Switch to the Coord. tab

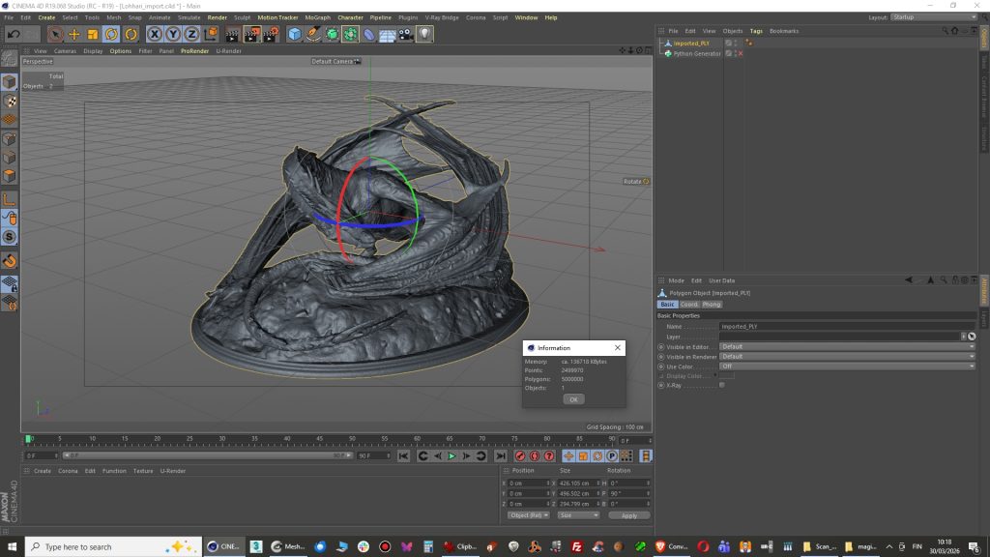click(x=688, y=305)
